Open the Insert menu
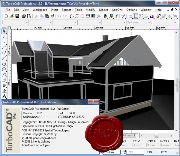Viewport: 180px width, 156px height. click(54, 10)
